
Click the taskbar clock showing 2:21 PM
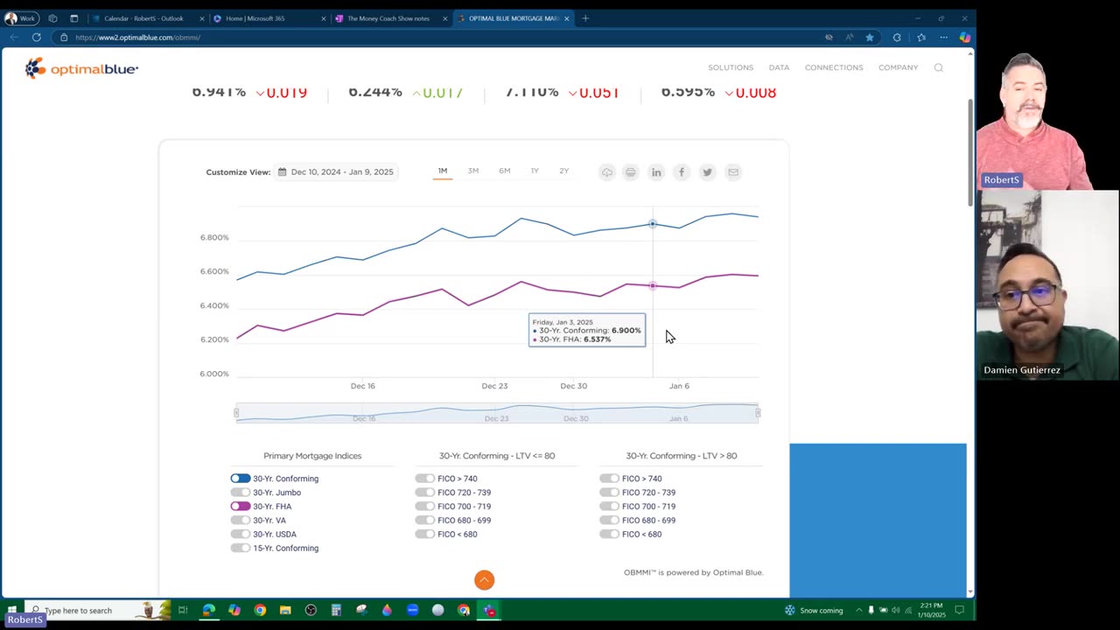coord(931,610)
